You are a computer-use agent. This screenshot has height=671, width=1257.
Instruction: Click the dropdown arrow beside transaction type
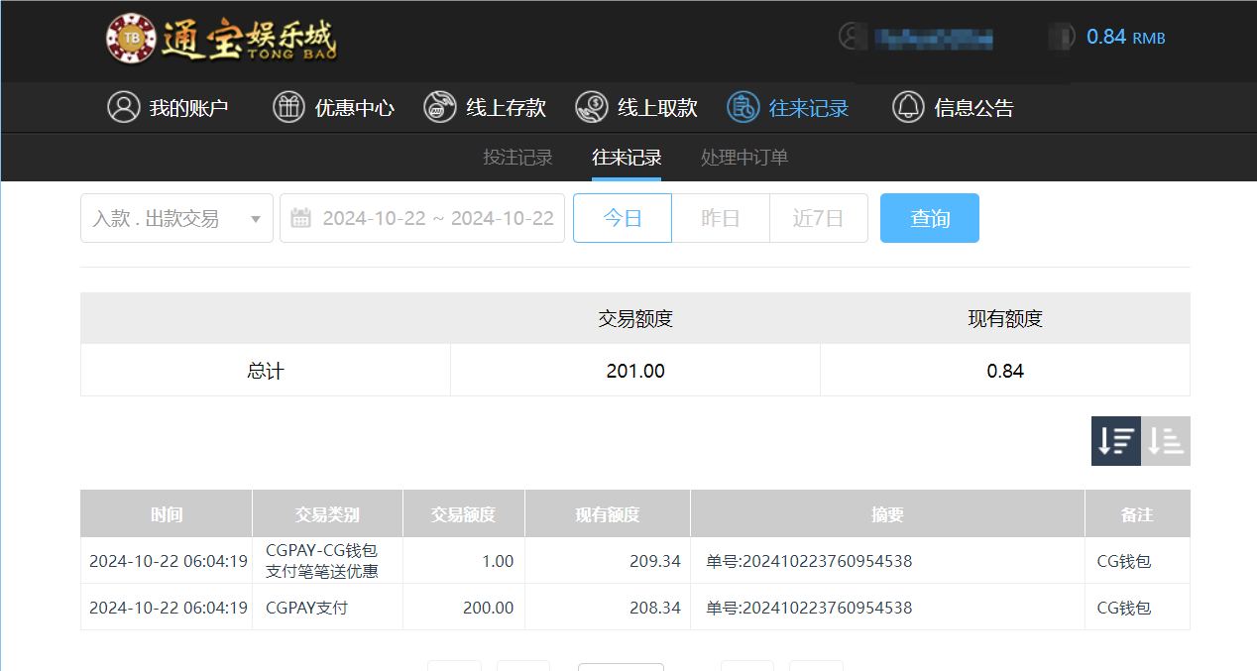tap(257, 218)
